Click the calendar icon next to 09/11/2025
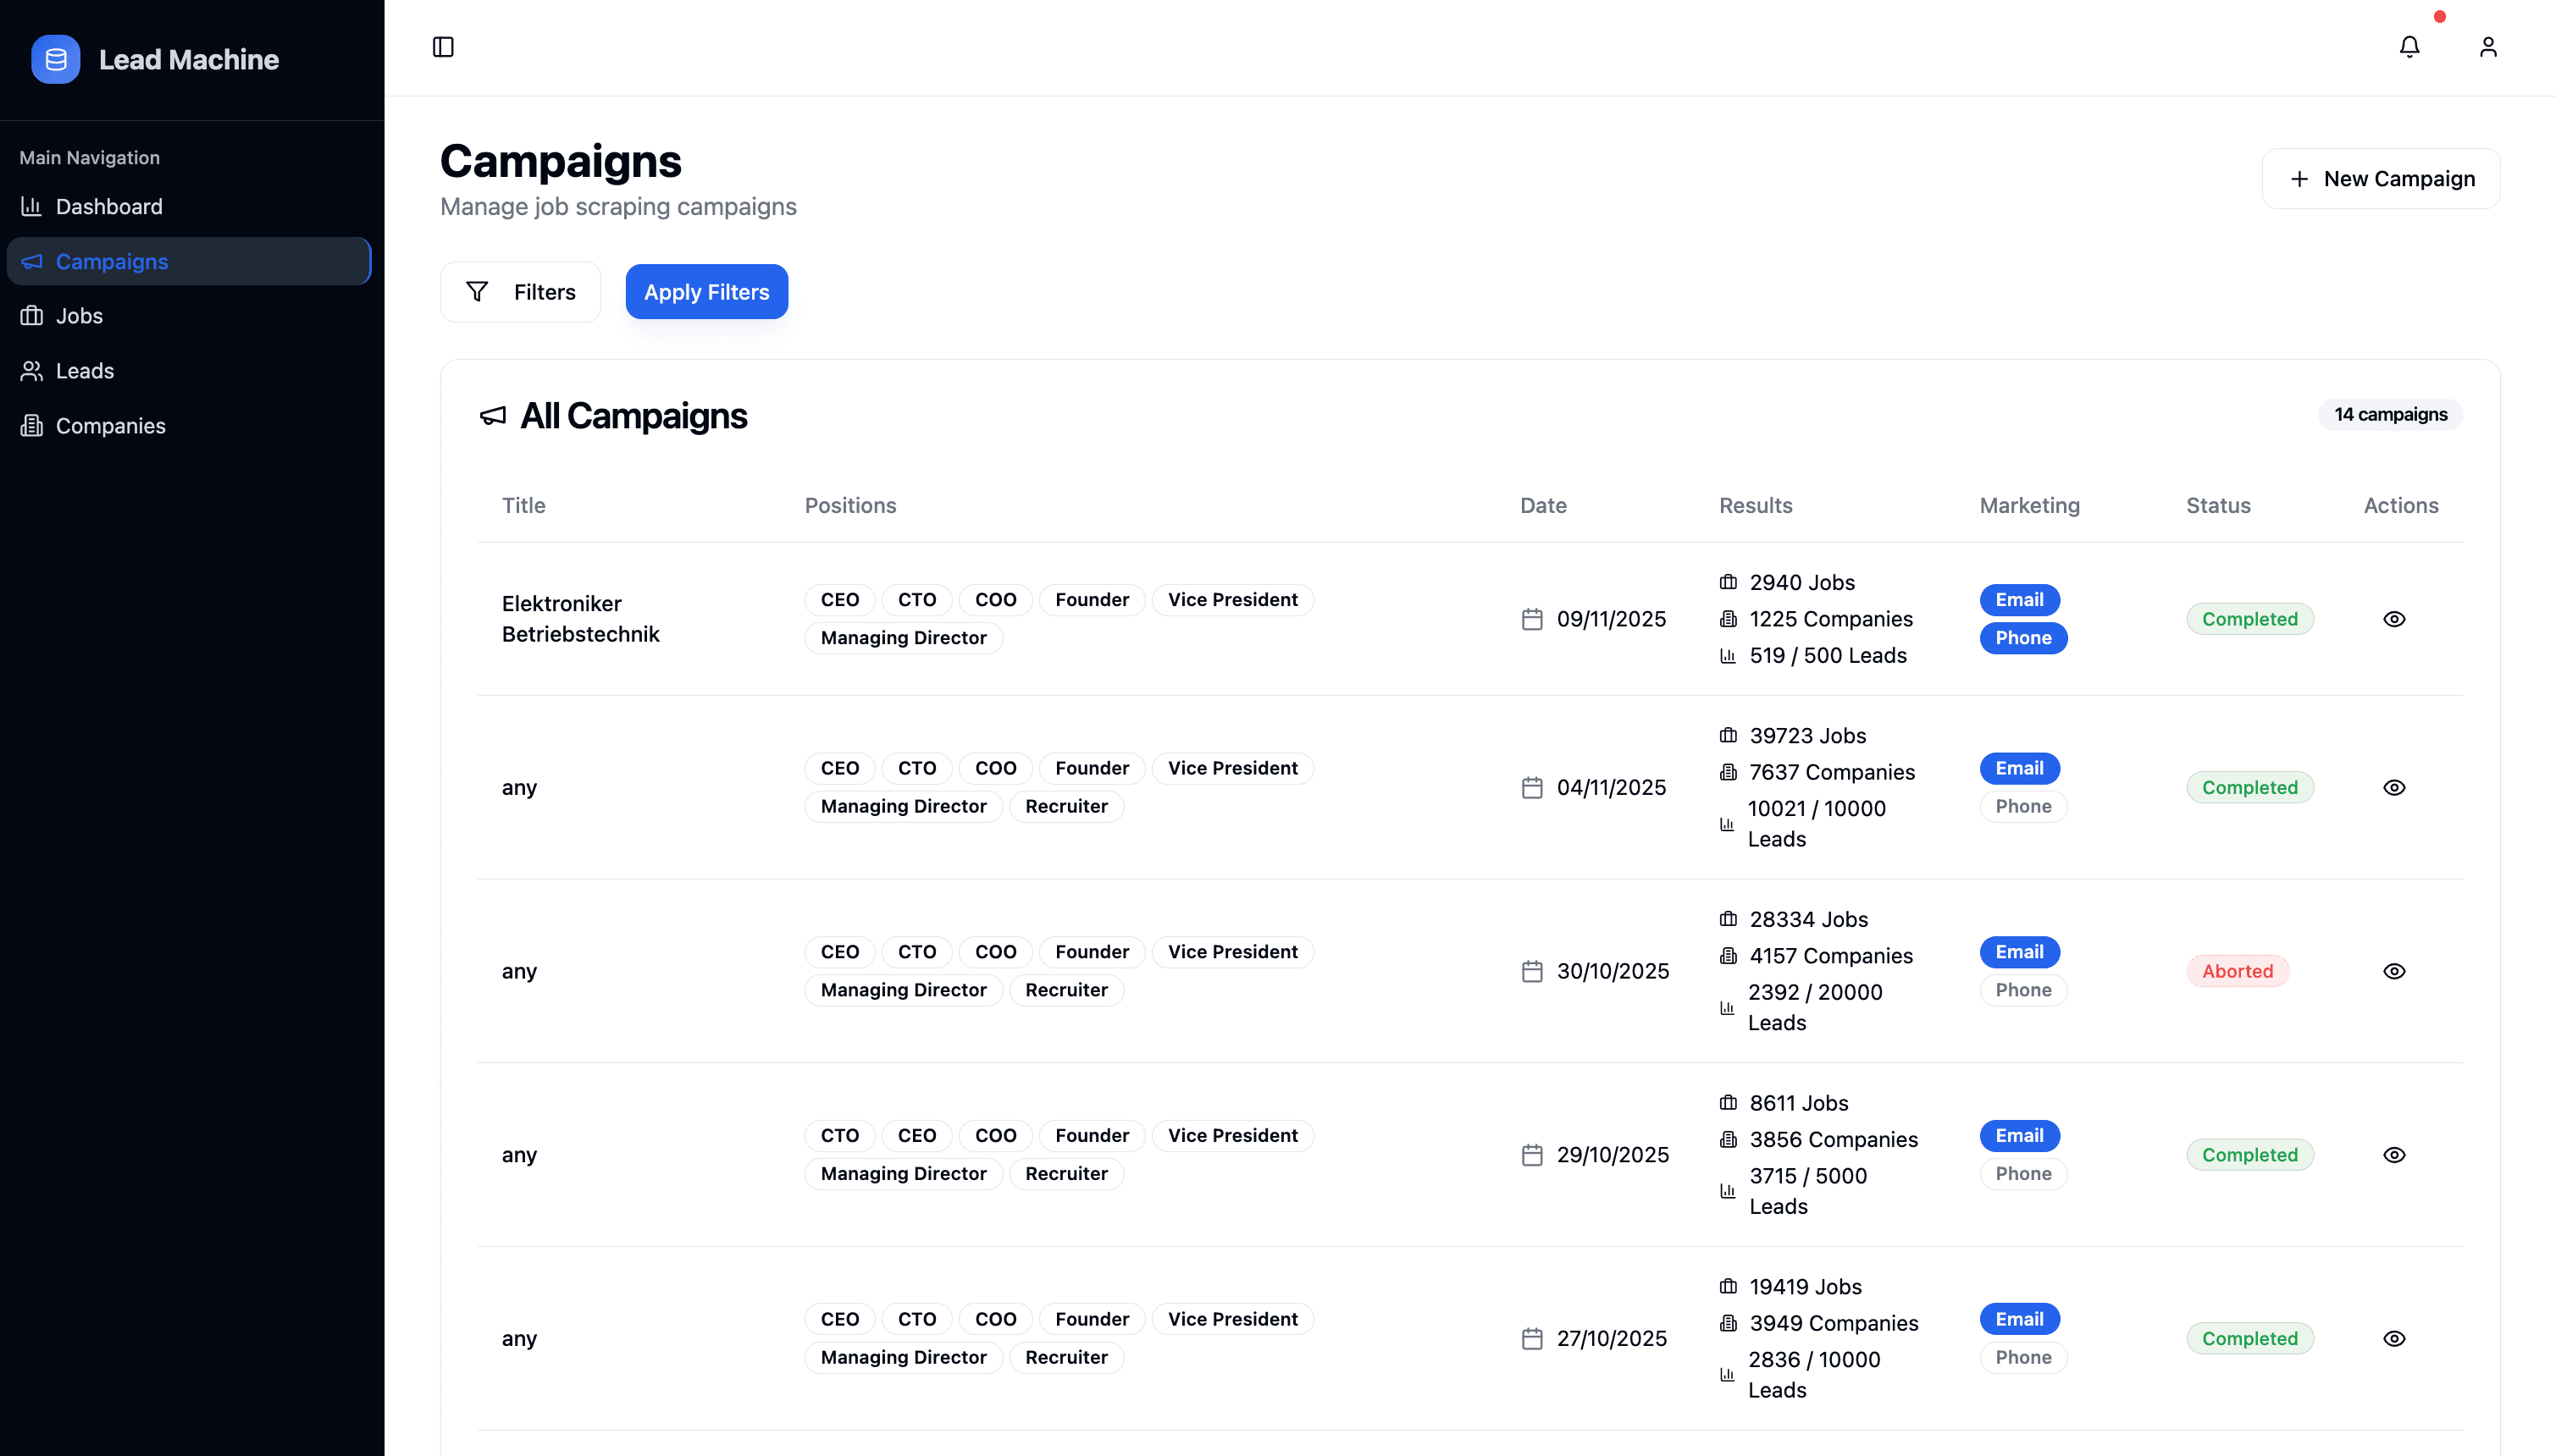Screen dimensions: 2556x1456 (x=1533, y=619)
